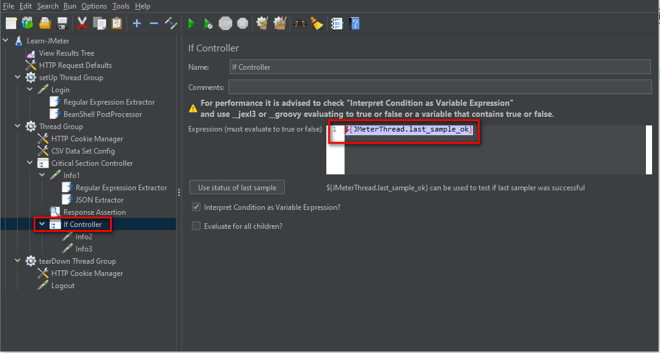The height and width of the screenshot is (353, 660).
Task: Focus the Name input field
Action: [x=440, y=67]
